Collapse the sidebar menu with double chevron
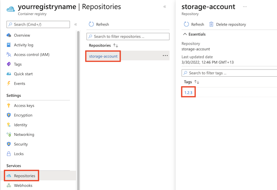This screenshot has height=190, width=277. (x=76, y=24)
